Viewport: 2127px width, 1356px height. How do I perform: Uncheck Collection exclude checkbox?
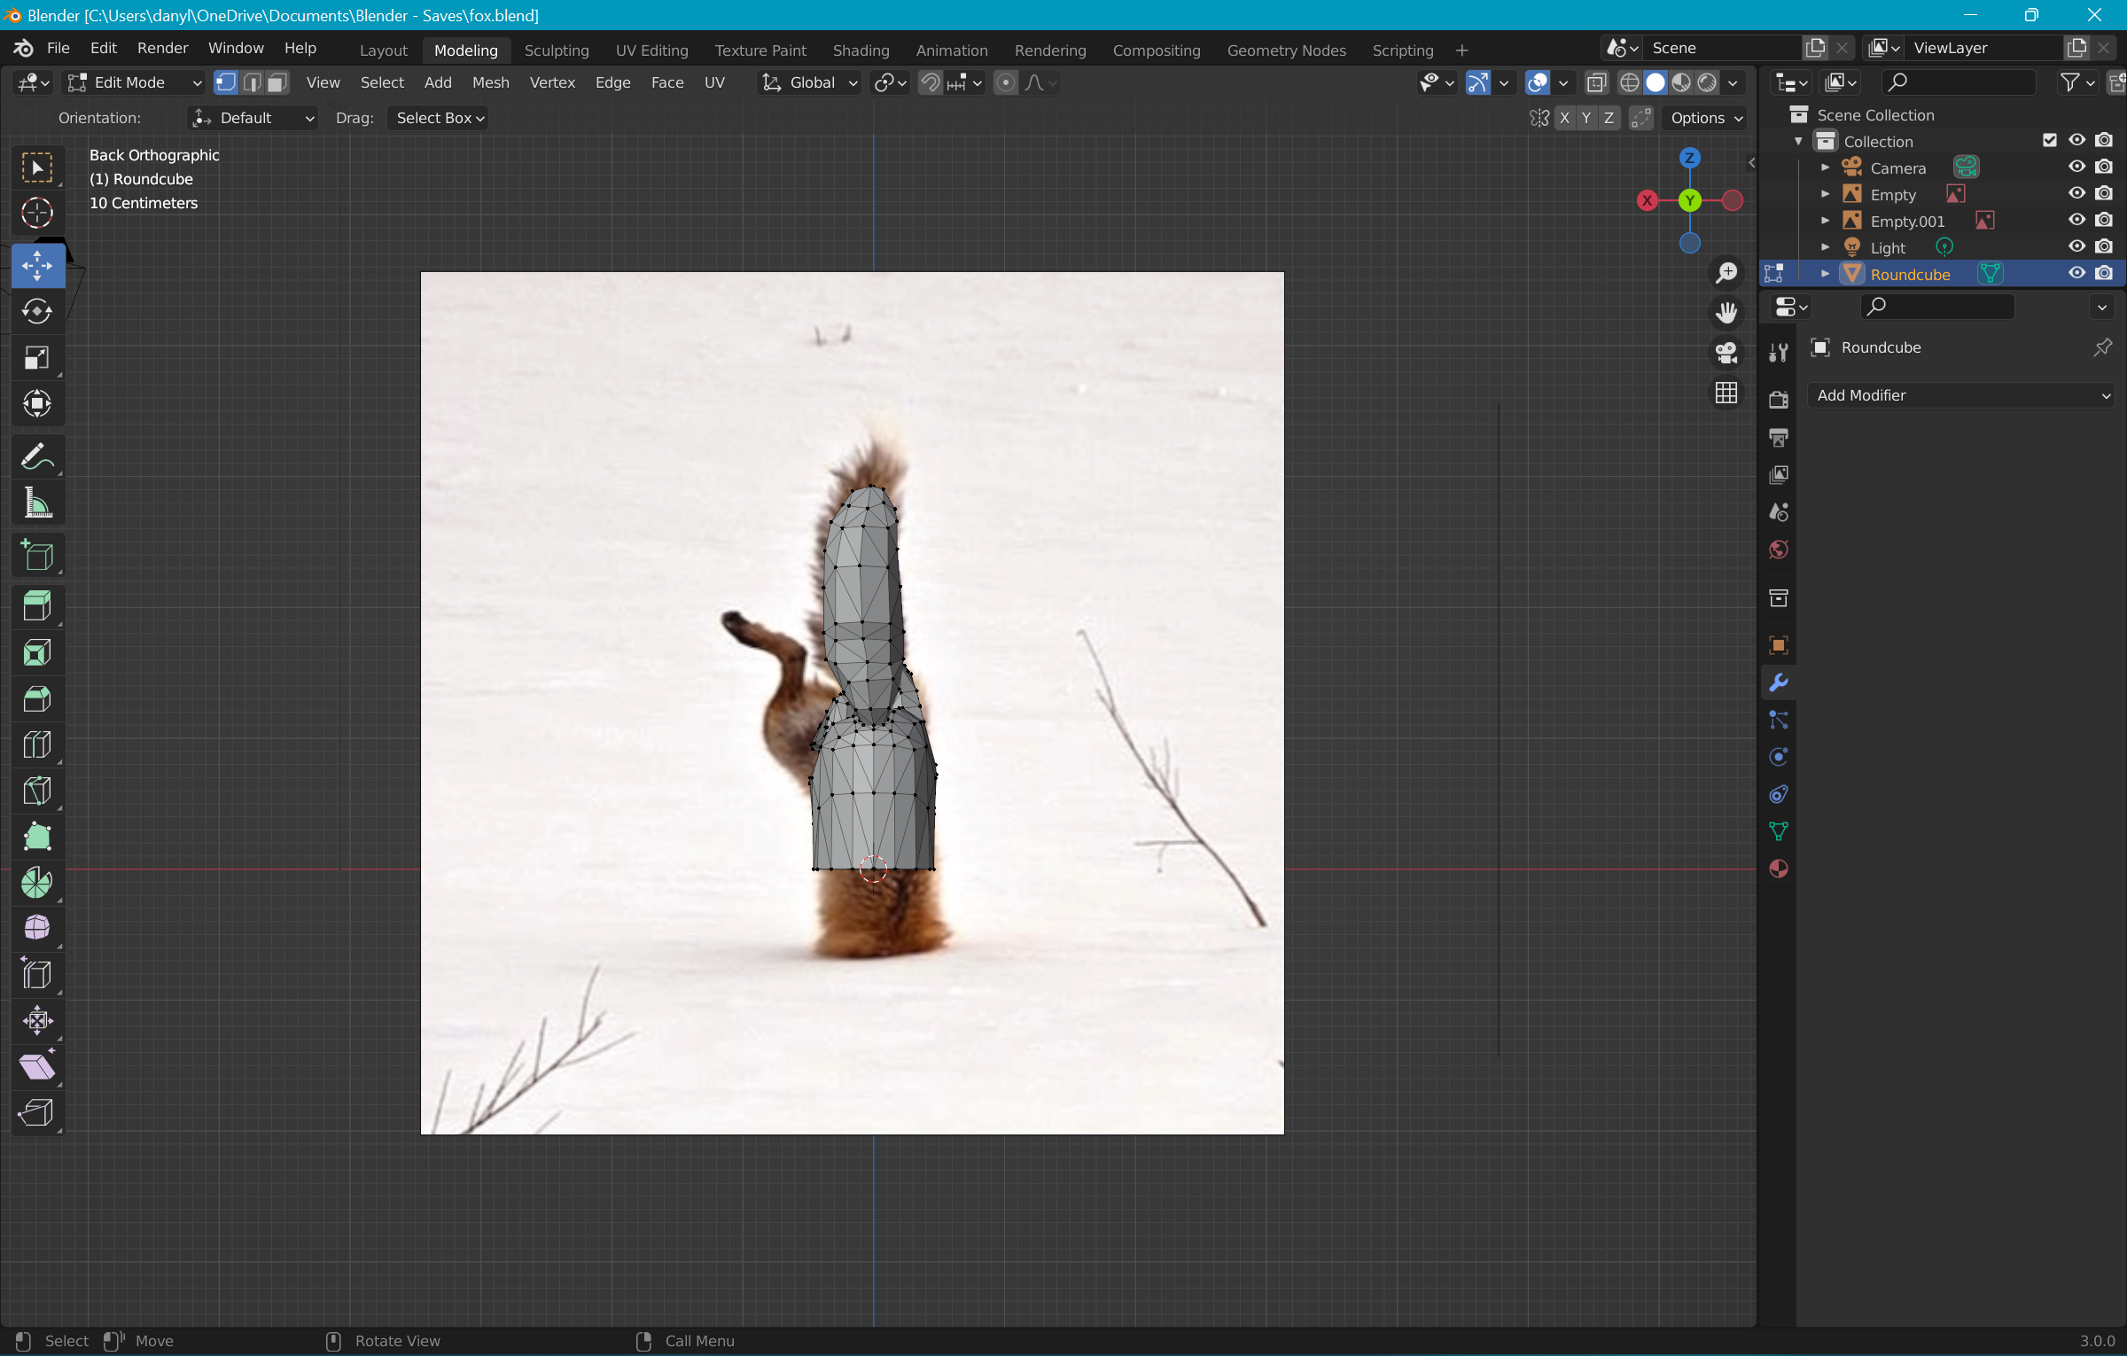coord(2049,140)
